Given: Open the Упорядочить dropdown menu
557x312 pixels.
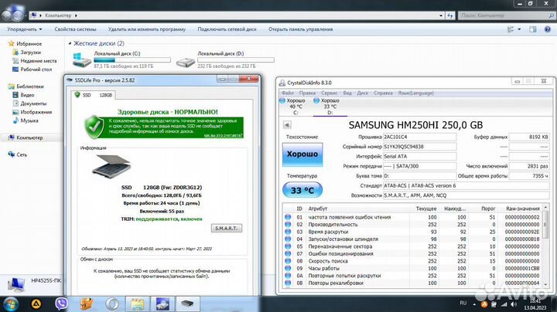Looking at the screenshot, I should (25, 29).
